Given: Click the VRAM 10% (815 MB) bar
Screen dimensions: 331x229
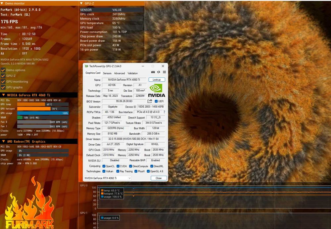Looking at the screenshot, I should (43, 117).
